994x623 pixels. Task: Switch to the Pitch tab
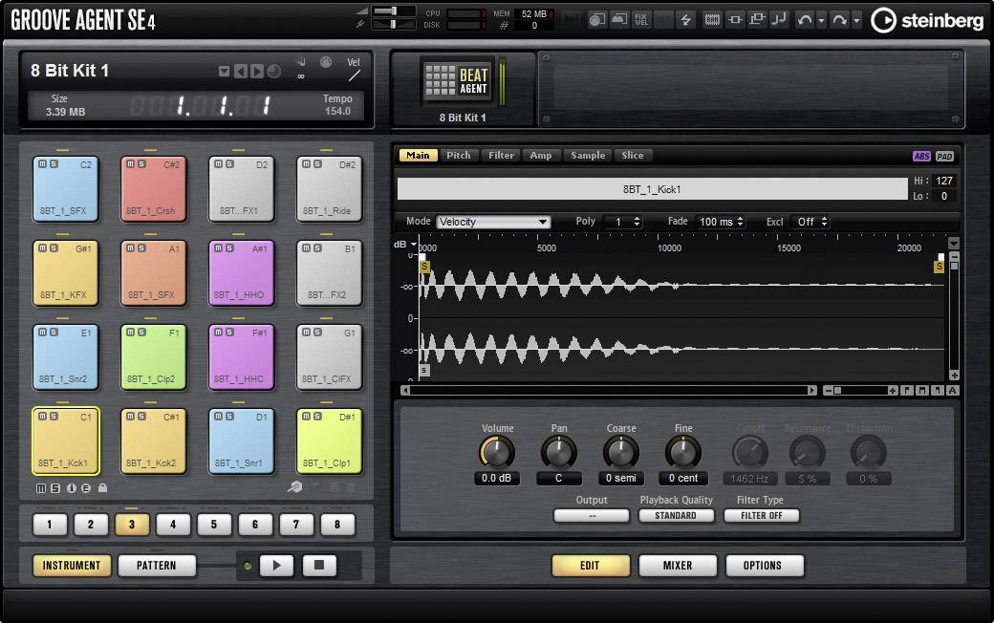point(460,155)
